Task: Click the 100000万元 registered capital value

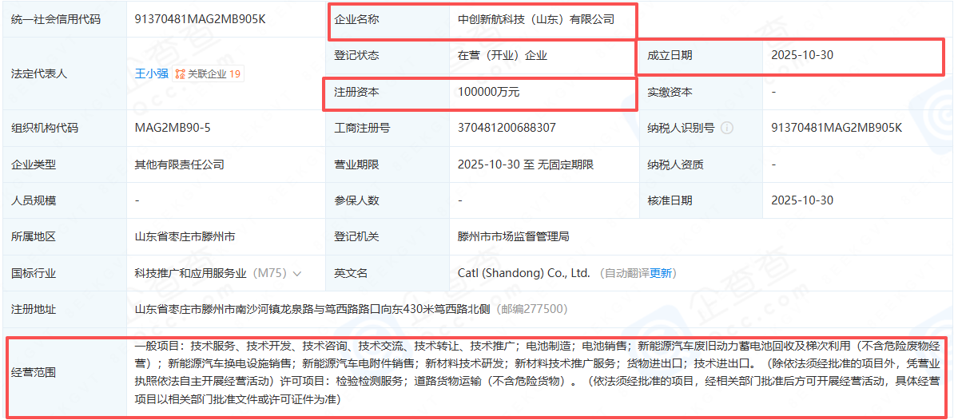Action: [488, 93]
